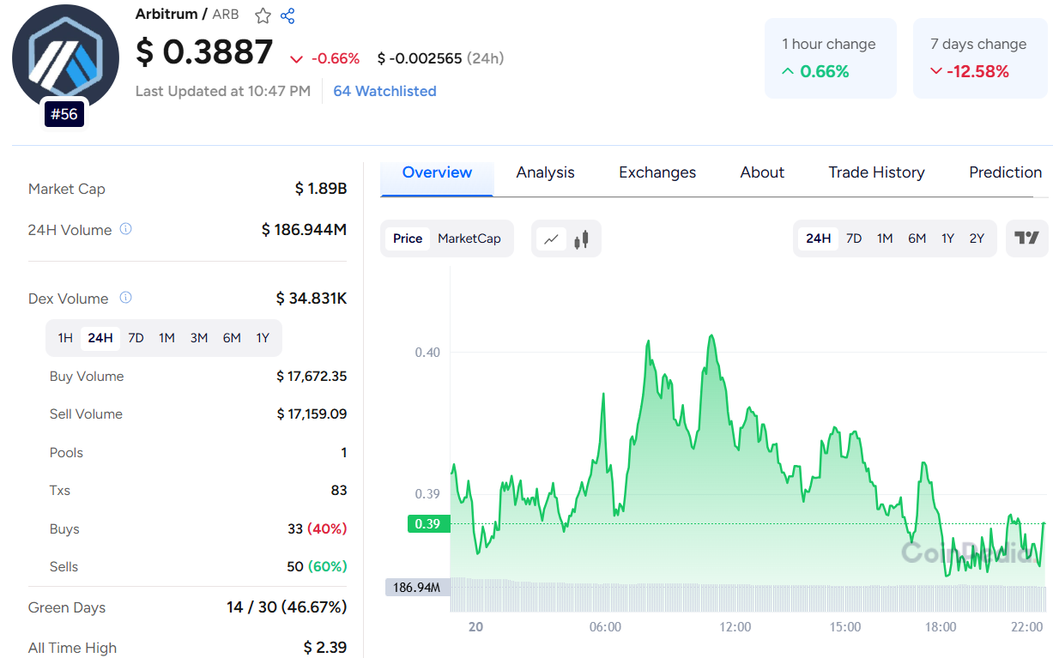Choose 1Y chart time range

[947, 238]
